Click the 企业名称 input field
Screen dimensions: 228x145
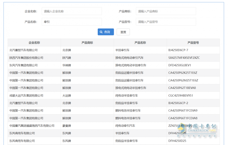pos(72,11)
